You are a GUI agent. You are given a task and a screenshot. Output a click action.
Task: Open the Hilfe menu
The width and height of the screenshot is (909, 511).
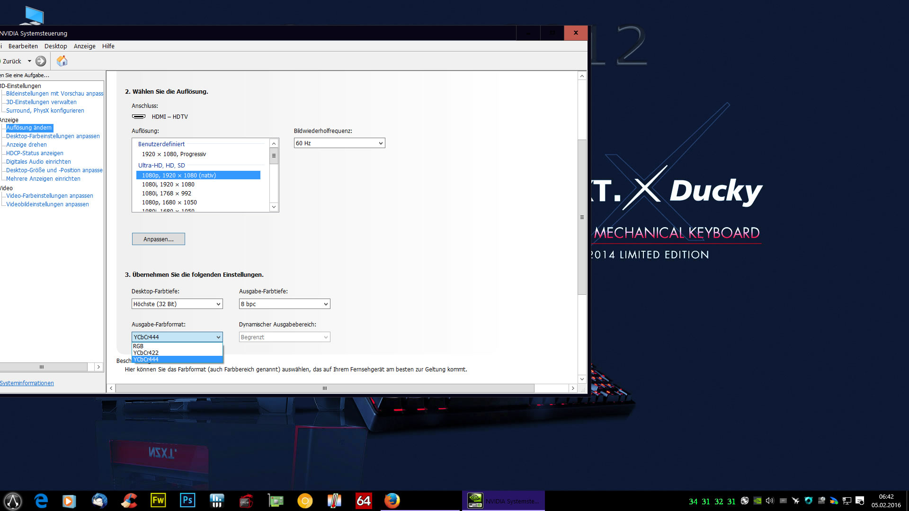[108, 46]
